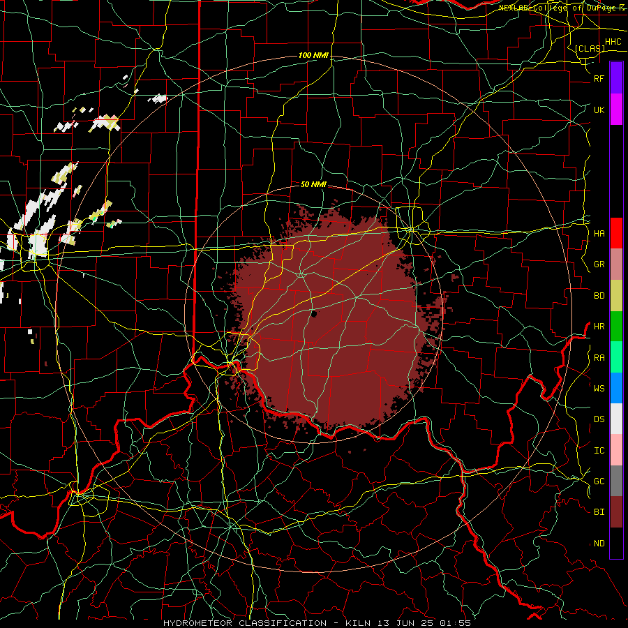Click the IC legend label
This screenshot has width=628, height=628.
(599, 450)
